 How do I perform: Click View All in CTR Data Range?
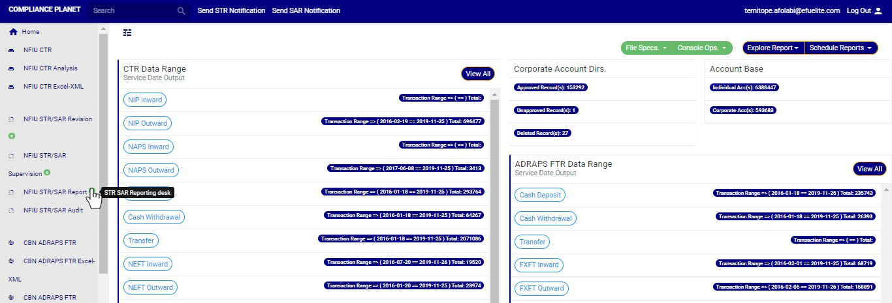[x=478, y=74]
